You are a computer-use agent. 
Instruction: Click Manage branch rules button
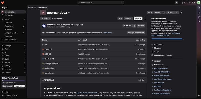click(136, 33)
